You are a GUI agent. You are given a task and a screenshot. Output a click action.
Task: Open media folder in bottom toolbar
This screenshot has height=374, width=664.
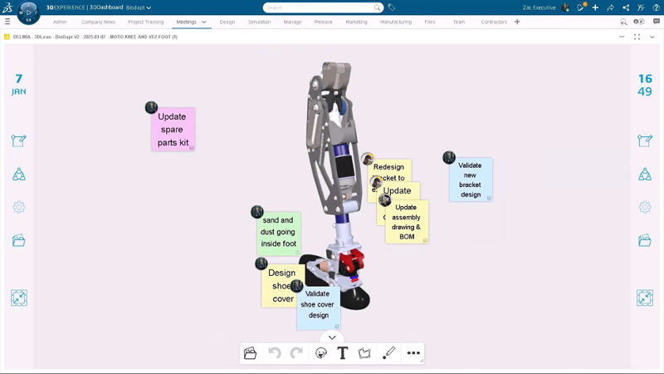coord(250,353)
